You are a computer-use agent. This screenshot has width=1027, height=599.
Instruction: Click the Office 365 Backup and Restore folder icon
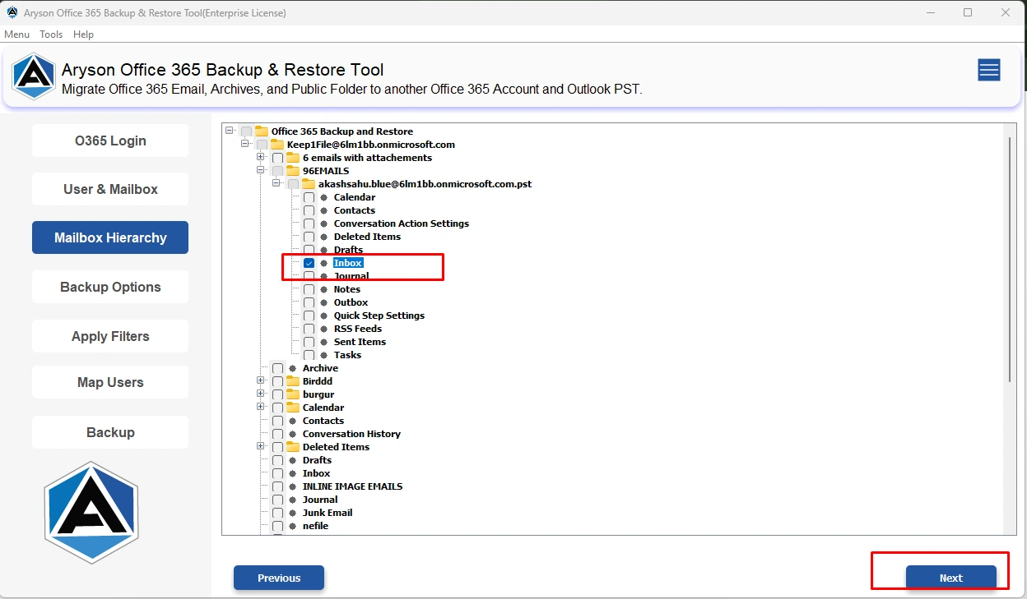click(x=262, y=131)
